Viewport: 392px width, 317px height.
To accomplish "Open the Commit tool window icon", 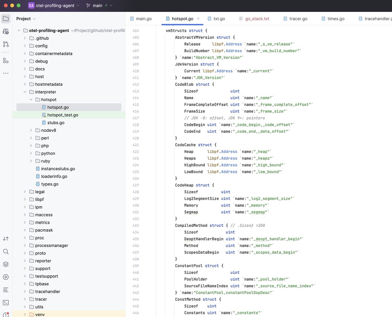I will click(6, 31).
